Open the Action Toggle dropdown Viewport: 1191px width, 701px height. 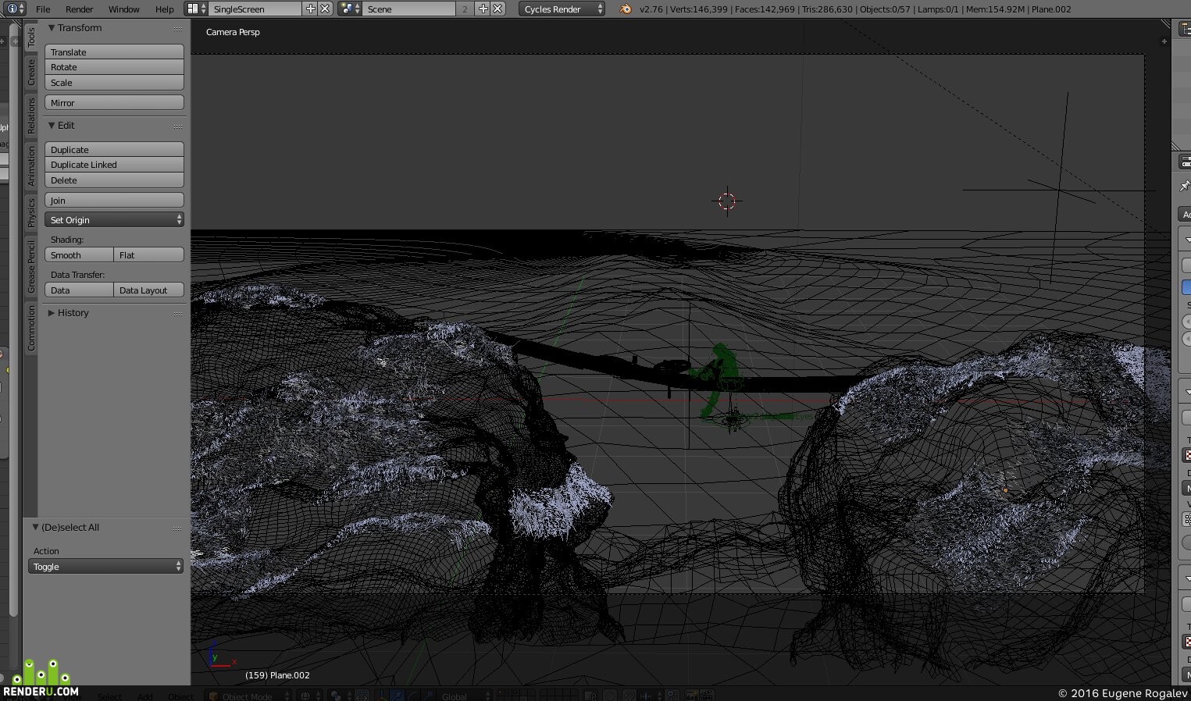[105, 567]
